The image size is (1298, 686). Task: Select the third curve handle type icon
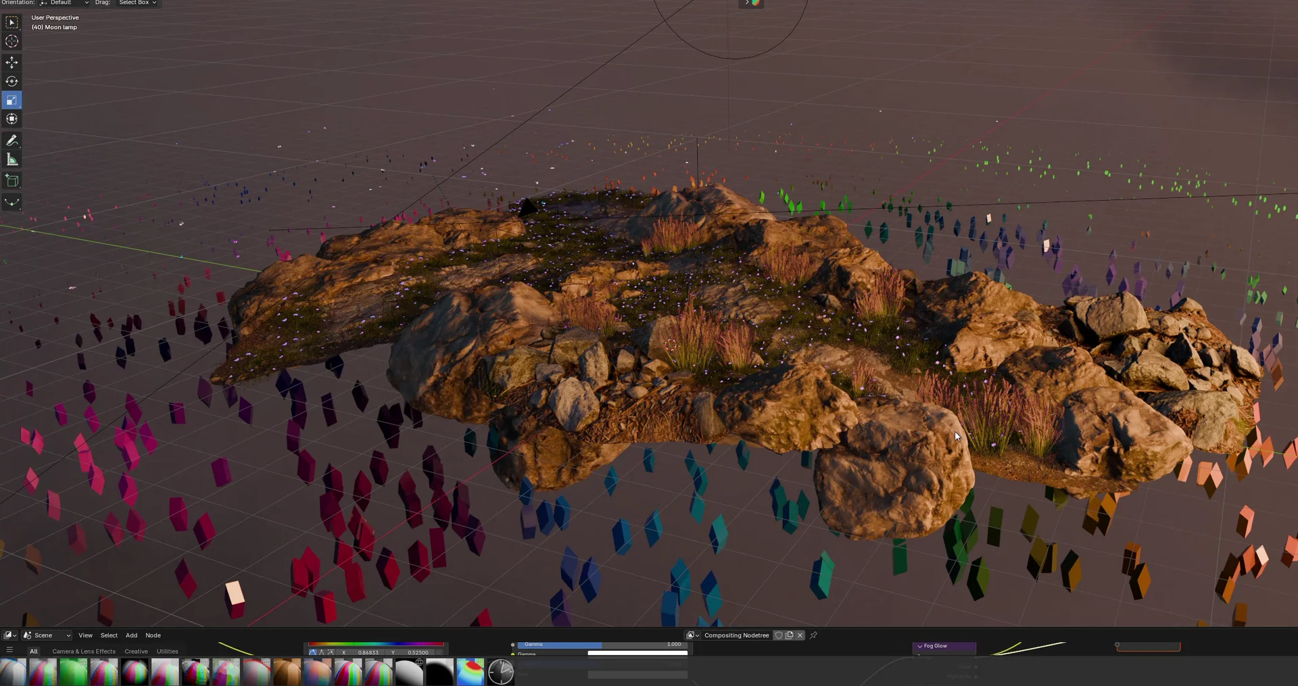pos(330,653)
